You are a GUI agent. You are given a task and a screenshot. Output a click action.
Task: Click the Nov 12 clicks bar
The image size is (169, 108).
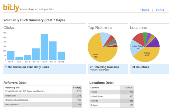click(53, 51)
